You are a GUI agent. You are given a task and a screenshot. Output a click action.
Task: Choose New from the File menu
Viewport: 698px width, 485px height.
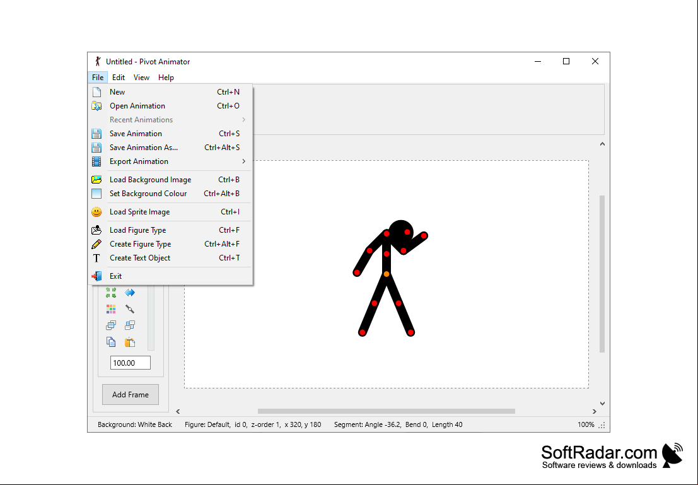point(171,92)
